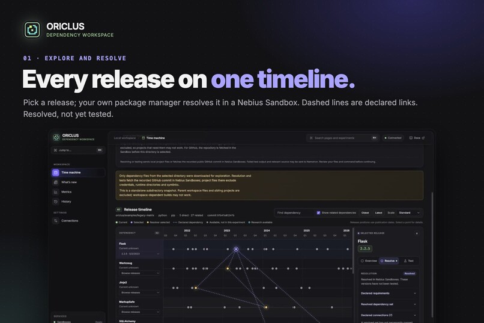Select the yellow MarkupSafe resolver-selected point
Screen dimensions: 484x323
click(266, 307)
